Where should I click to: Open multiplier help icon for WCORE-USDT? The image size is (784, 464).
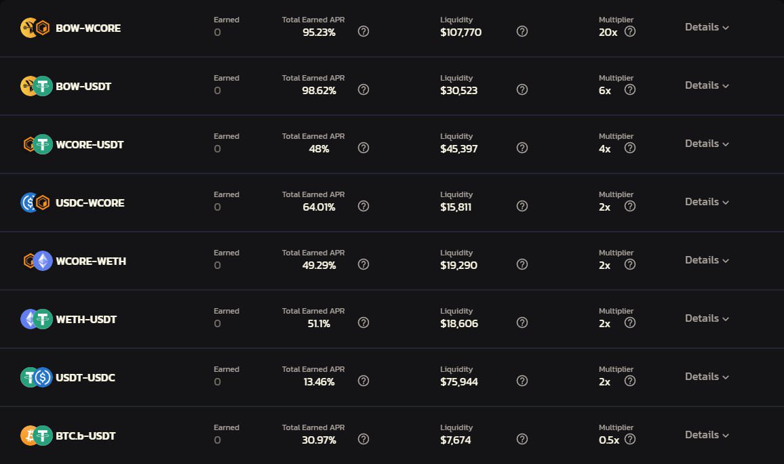click(630, 148)
